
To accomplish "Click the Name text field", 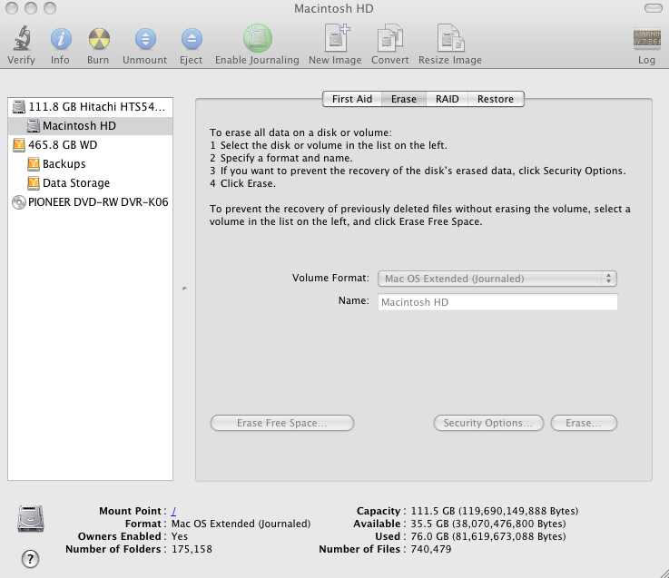I will [x=497, y=302].
